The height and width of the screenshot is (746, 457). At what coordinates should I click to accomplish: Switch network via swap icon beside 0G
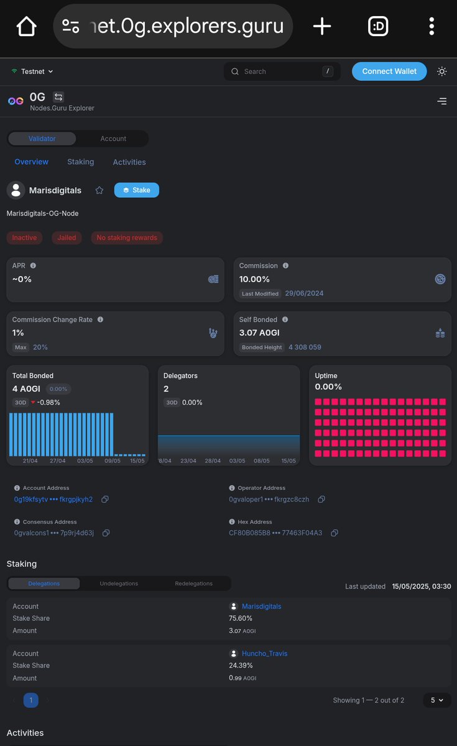(x=58, y=97)
